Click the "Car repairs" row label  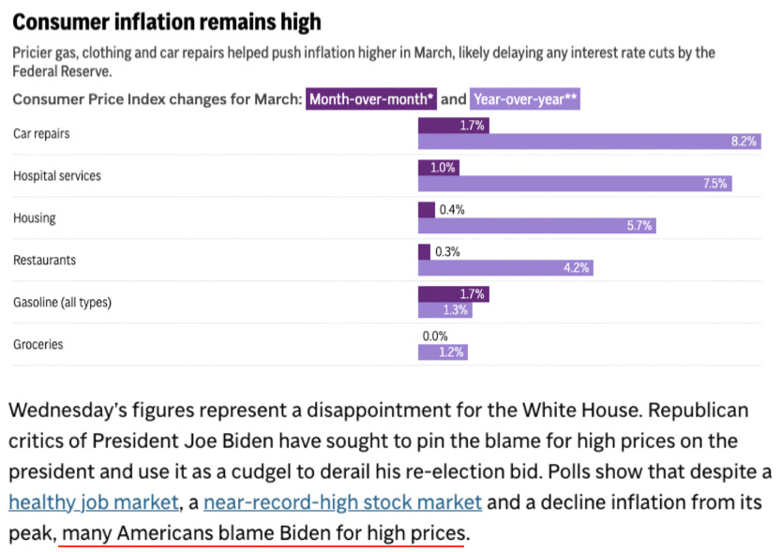(41, 134)
